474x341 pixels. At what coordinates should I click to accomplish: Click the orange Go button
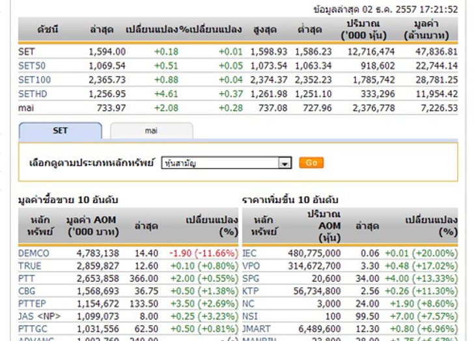[x=311, y=163]
